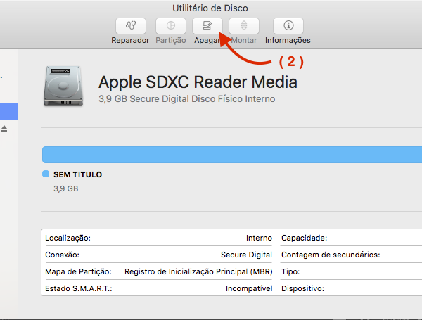This screenshot has height=320, width=422.
Task: Click the 3,9 GB size under SEM TITULO
Action: pyautogui.click(x=66, y=188)
